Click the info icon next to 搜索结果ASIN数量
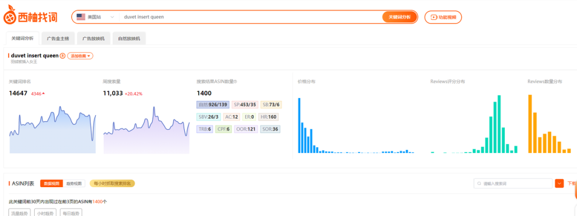This screenshot has height=216, width=577. click(x=236, y=82)
